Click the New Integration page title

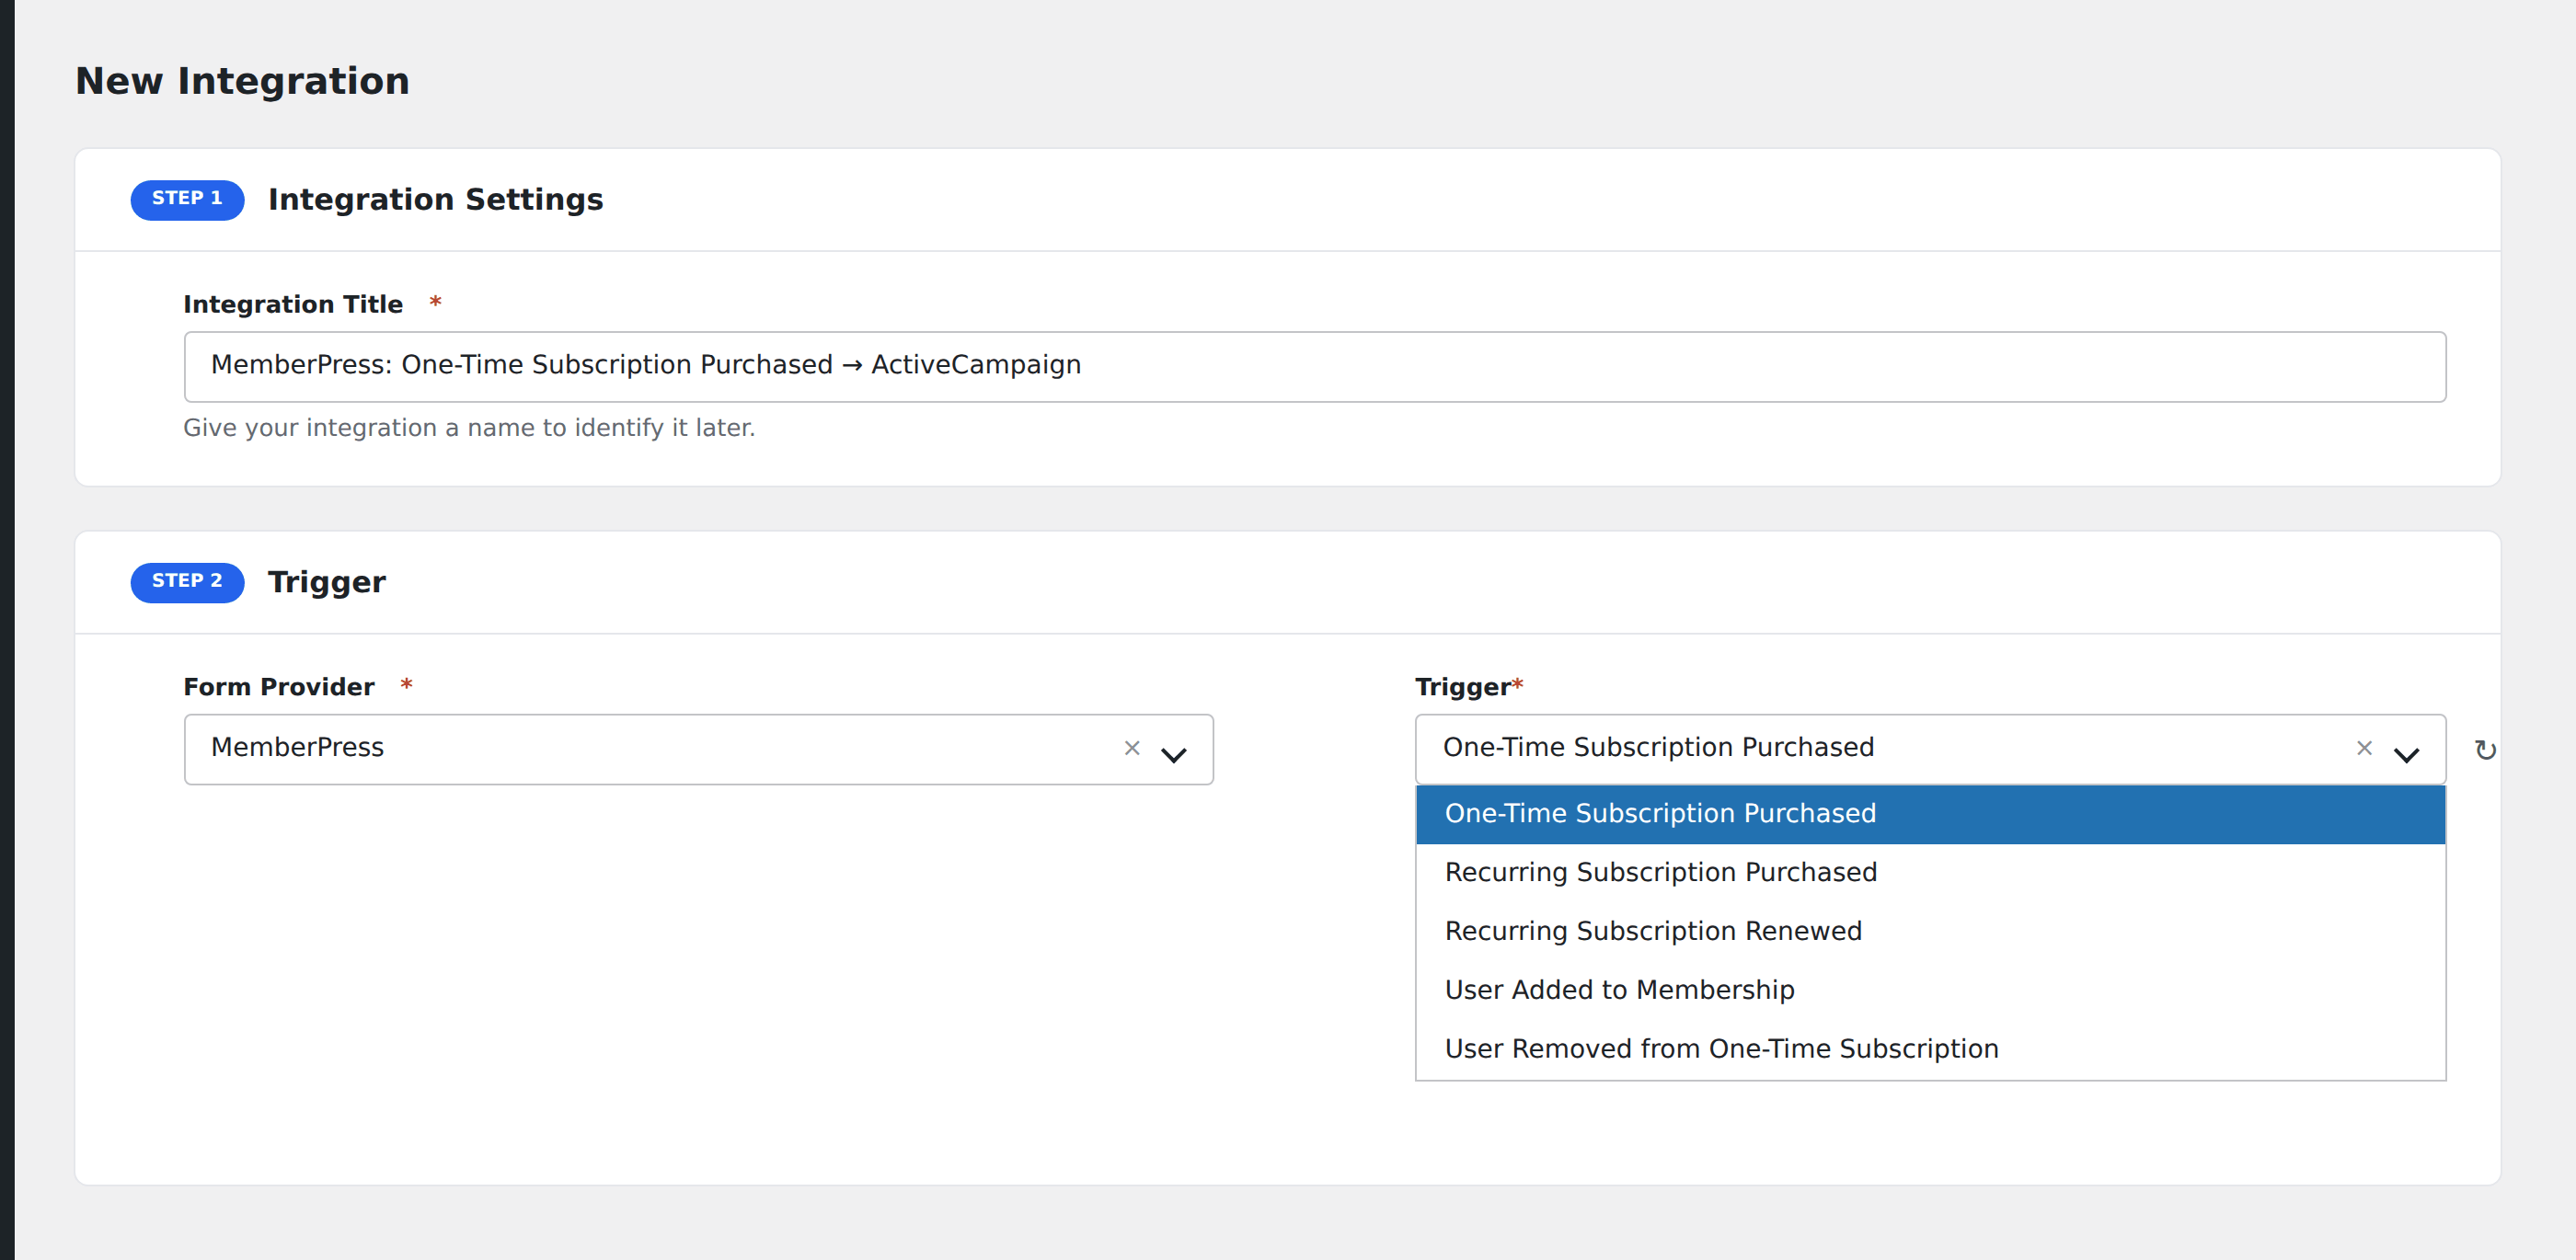[x=242, y=81]
